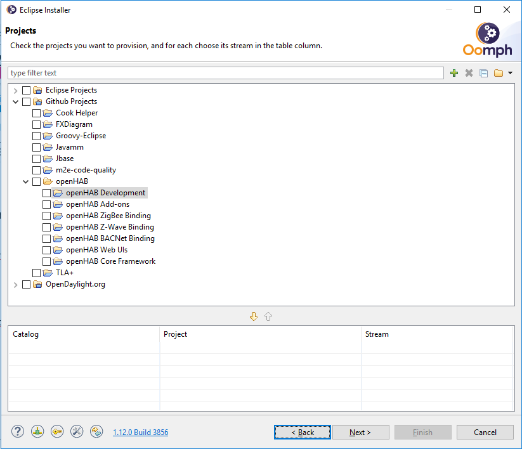Check the Cook Helper checkbox
The width and height of the screenshot is (522, 449).
click(x=36, y=113)
